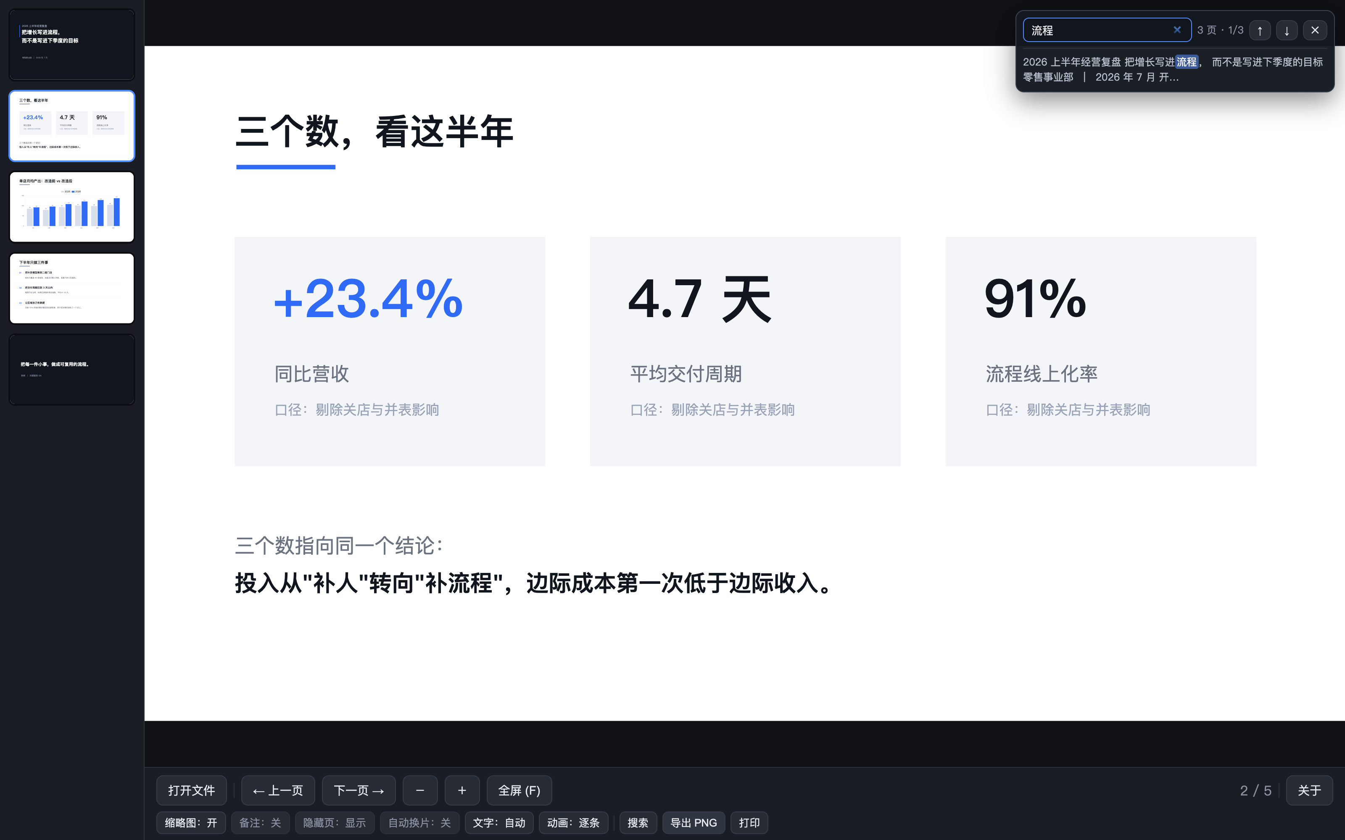Click the search input containing 流程
The image size is (1345, 840).
click(1107, 30)
